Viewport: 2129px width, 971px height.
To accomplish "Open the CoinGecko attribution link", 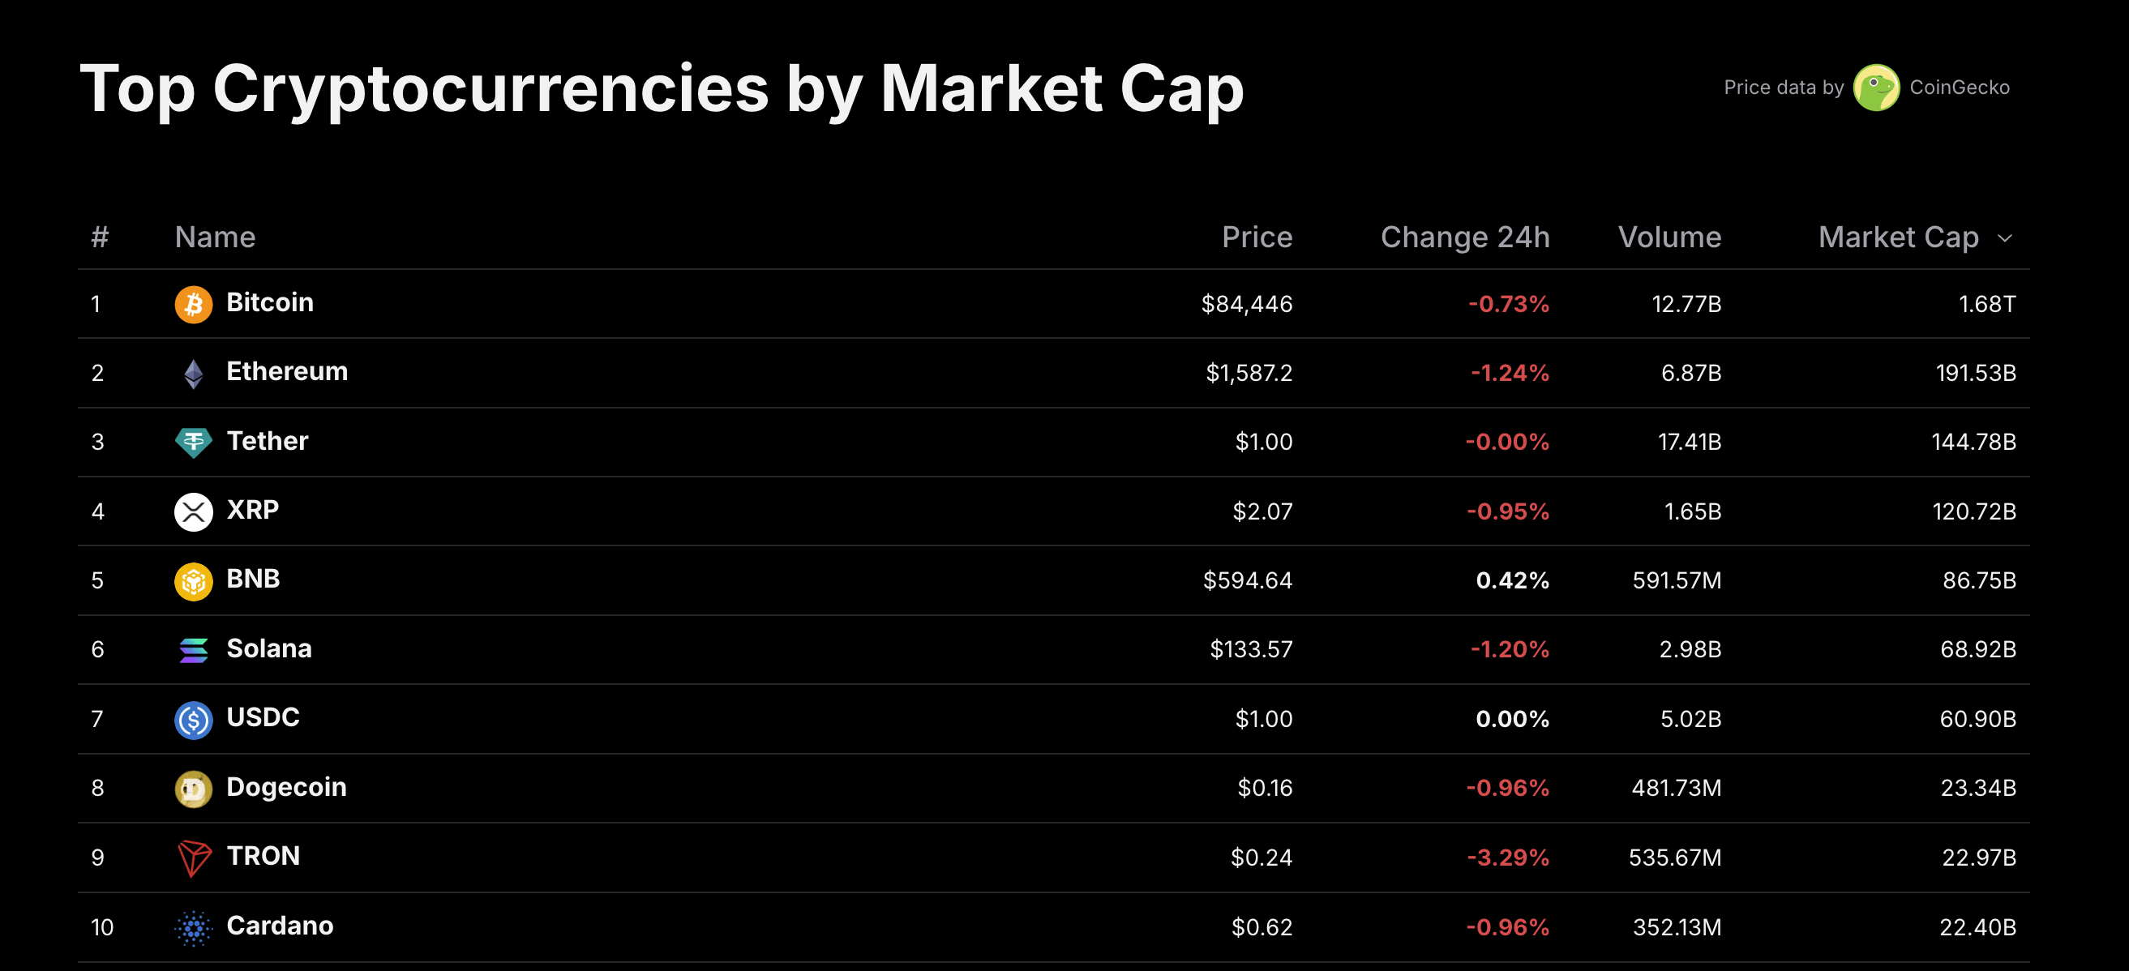I will [1959, 88].
